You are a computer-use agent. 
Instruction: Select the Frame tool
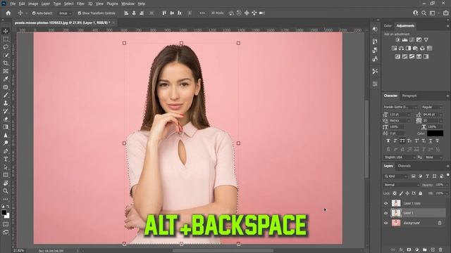point(6,71)
